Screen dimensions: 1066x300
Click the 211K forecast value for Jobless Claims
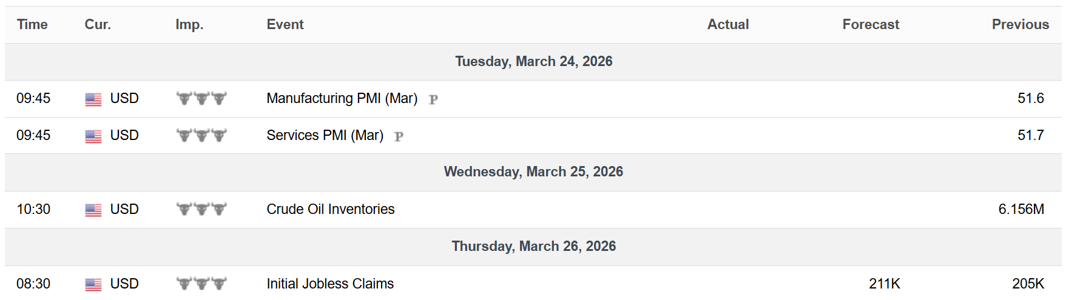pos(884,284)
